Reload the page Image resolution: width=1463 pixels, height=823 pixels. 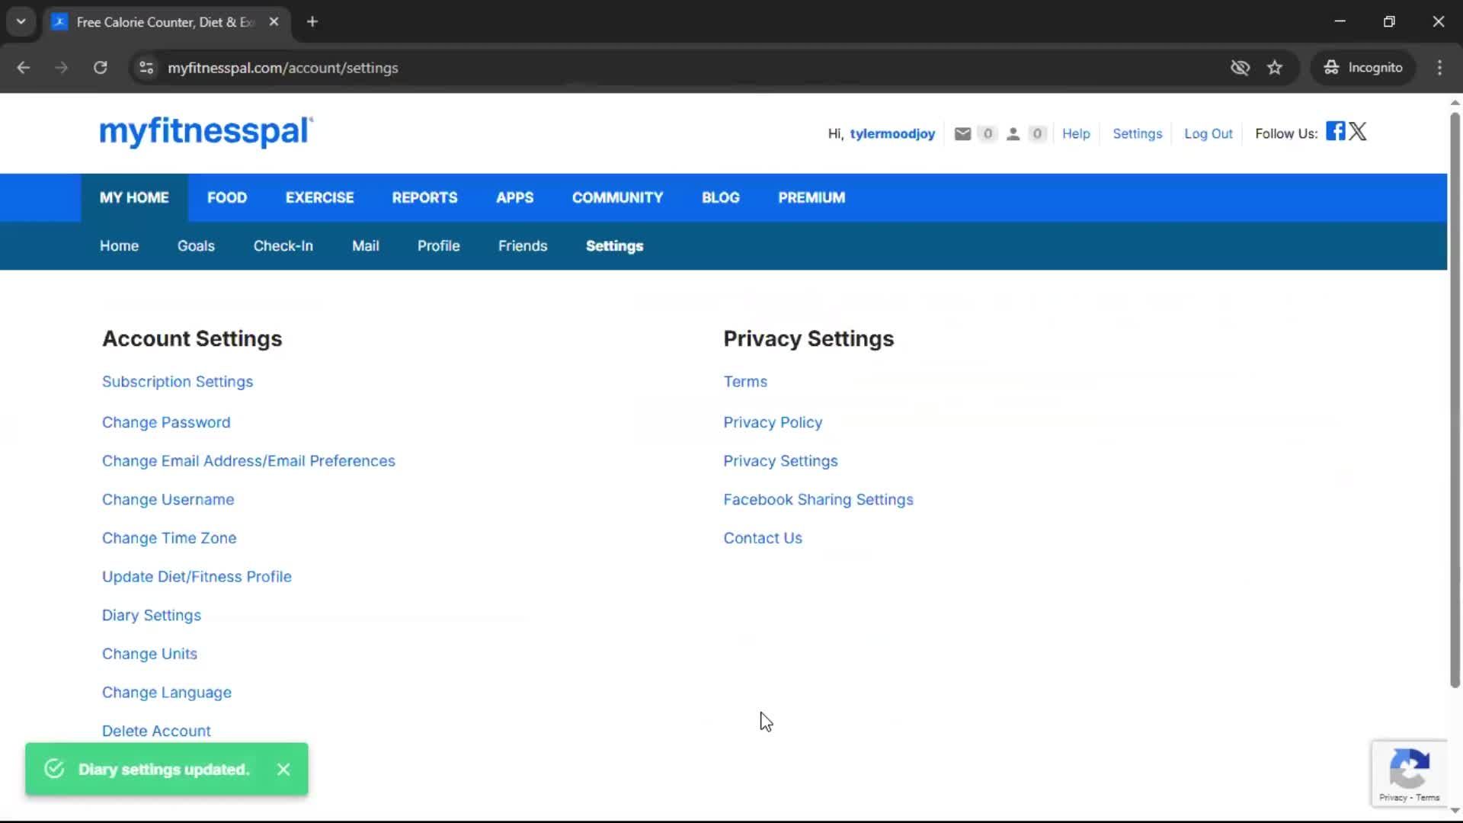pyautogui.click(x=100, y=68)
